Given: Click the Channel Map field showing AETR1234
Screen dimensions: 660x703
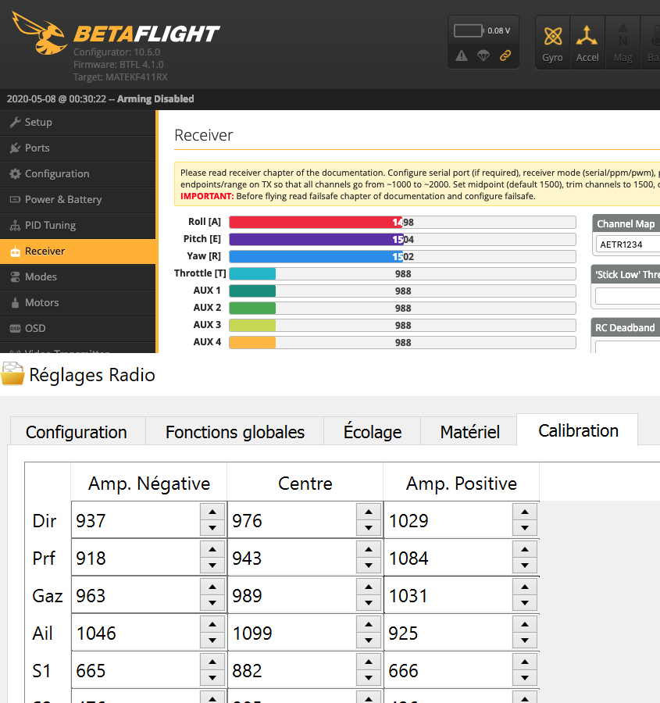Looking at the screenshot, I should click(x=628, y=244).
